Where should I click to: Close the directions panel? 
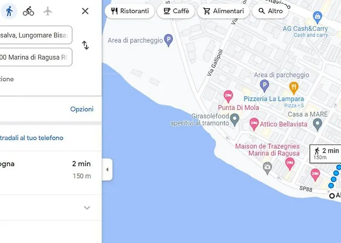(85, 11)
